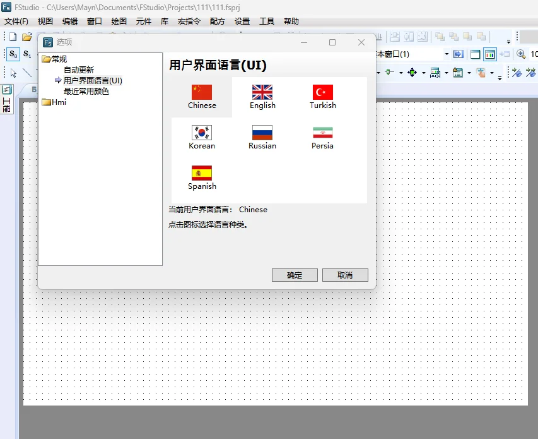Open dropdown next to green pin tool
This screenshot has width=538, height=439.
pyautogui.click(x=401, y=73)
